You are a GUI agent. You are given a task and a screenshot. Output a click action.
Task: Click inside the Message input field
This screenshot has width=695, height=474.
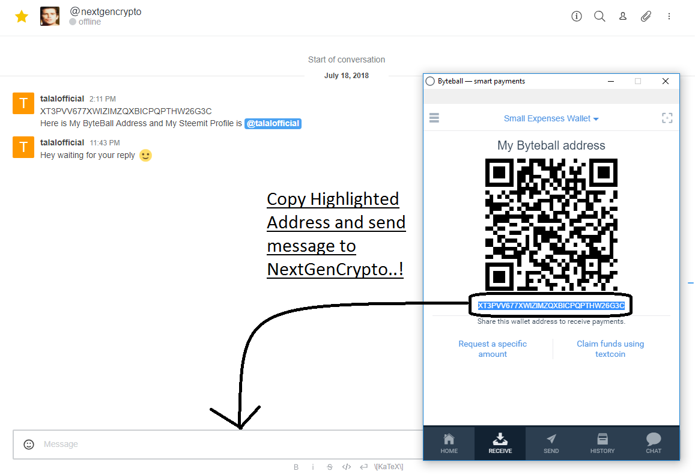(x=180, y=444)
